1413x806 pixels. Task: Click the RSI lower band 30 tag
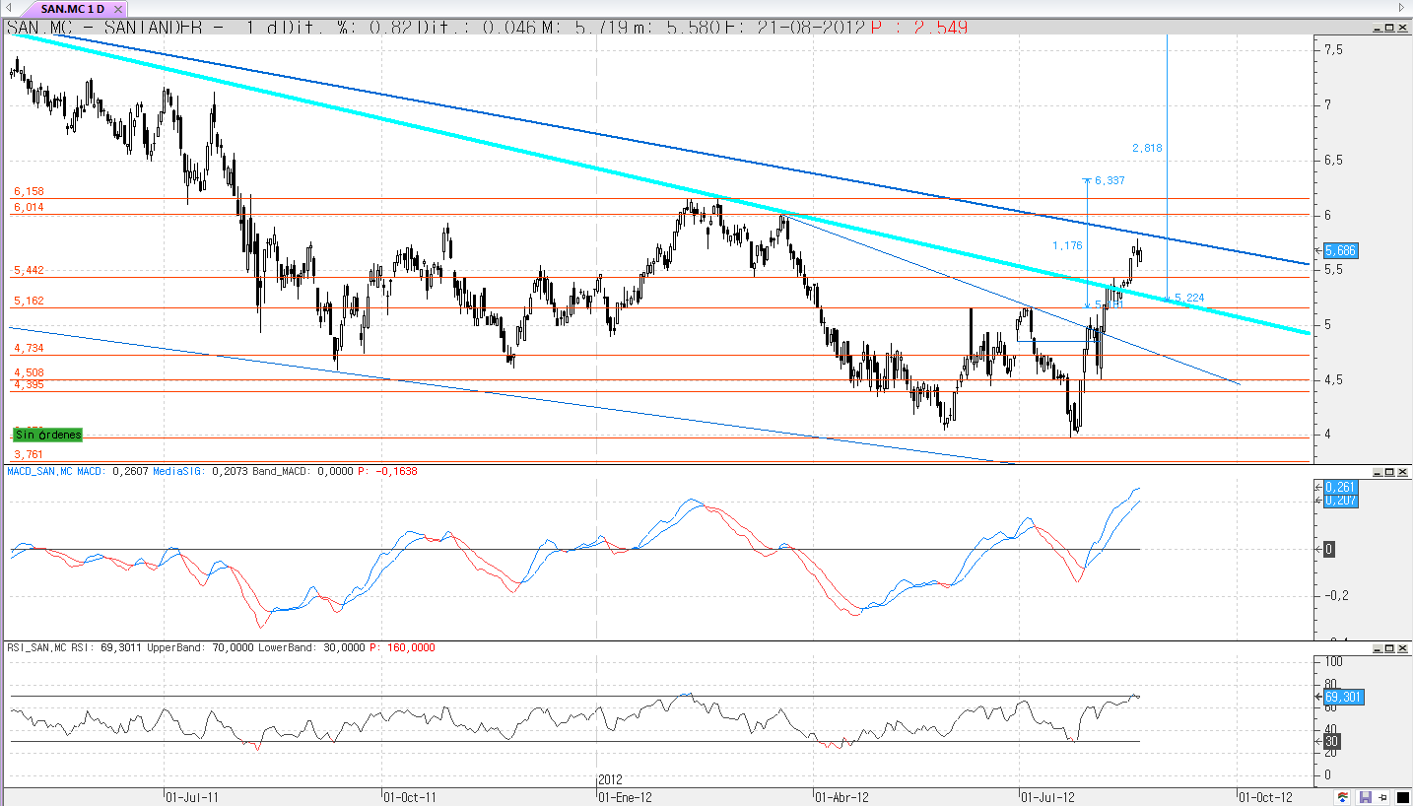tap(1331, 741)
